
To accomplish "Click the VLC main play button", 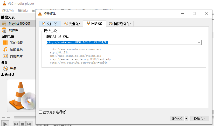I will tap(5, 123).
